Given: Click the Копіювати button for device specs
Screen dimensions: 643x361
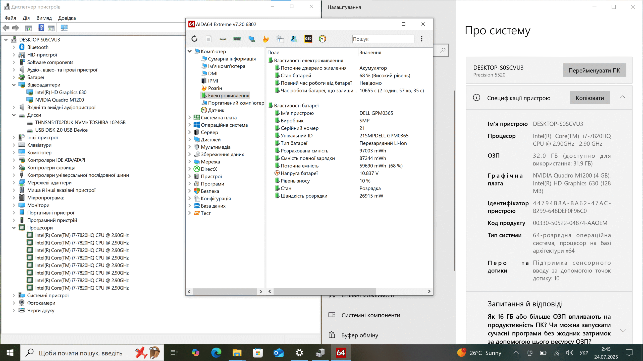Looking at the screenshot, I should coord(590,98).
